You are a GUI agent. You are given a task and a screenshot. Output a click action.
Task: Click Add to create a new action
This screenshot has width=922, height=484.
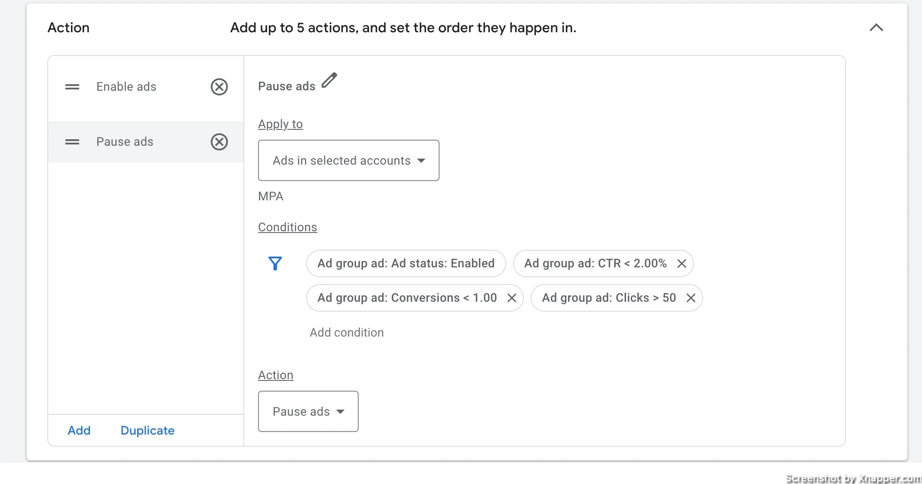pos(79,431)
